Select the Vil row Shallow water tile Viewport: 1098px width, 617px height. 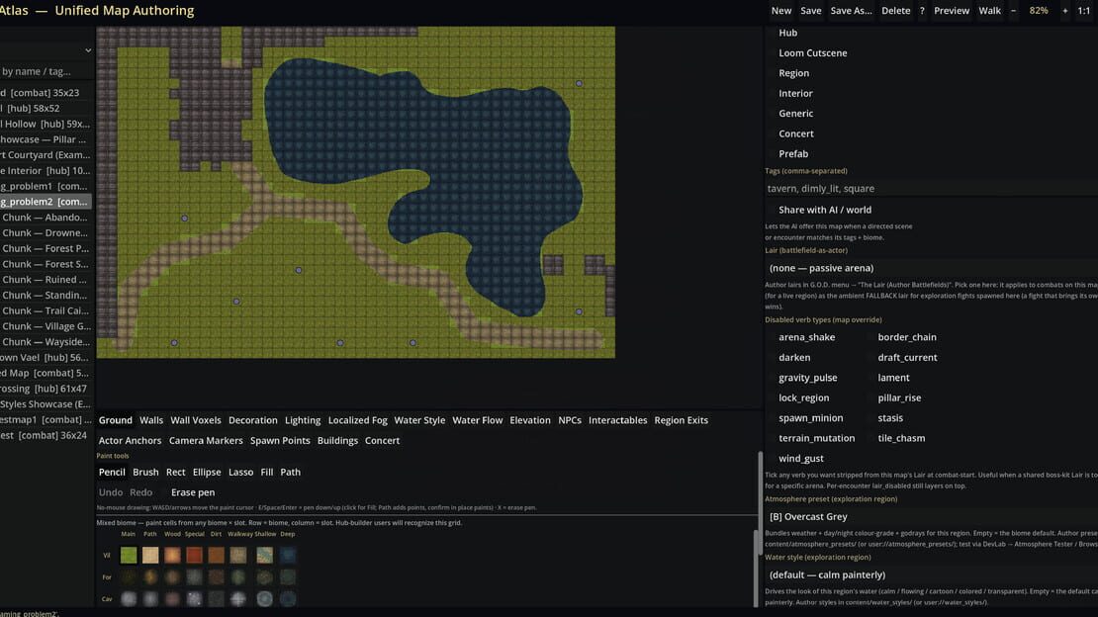[x=265, y=556]
